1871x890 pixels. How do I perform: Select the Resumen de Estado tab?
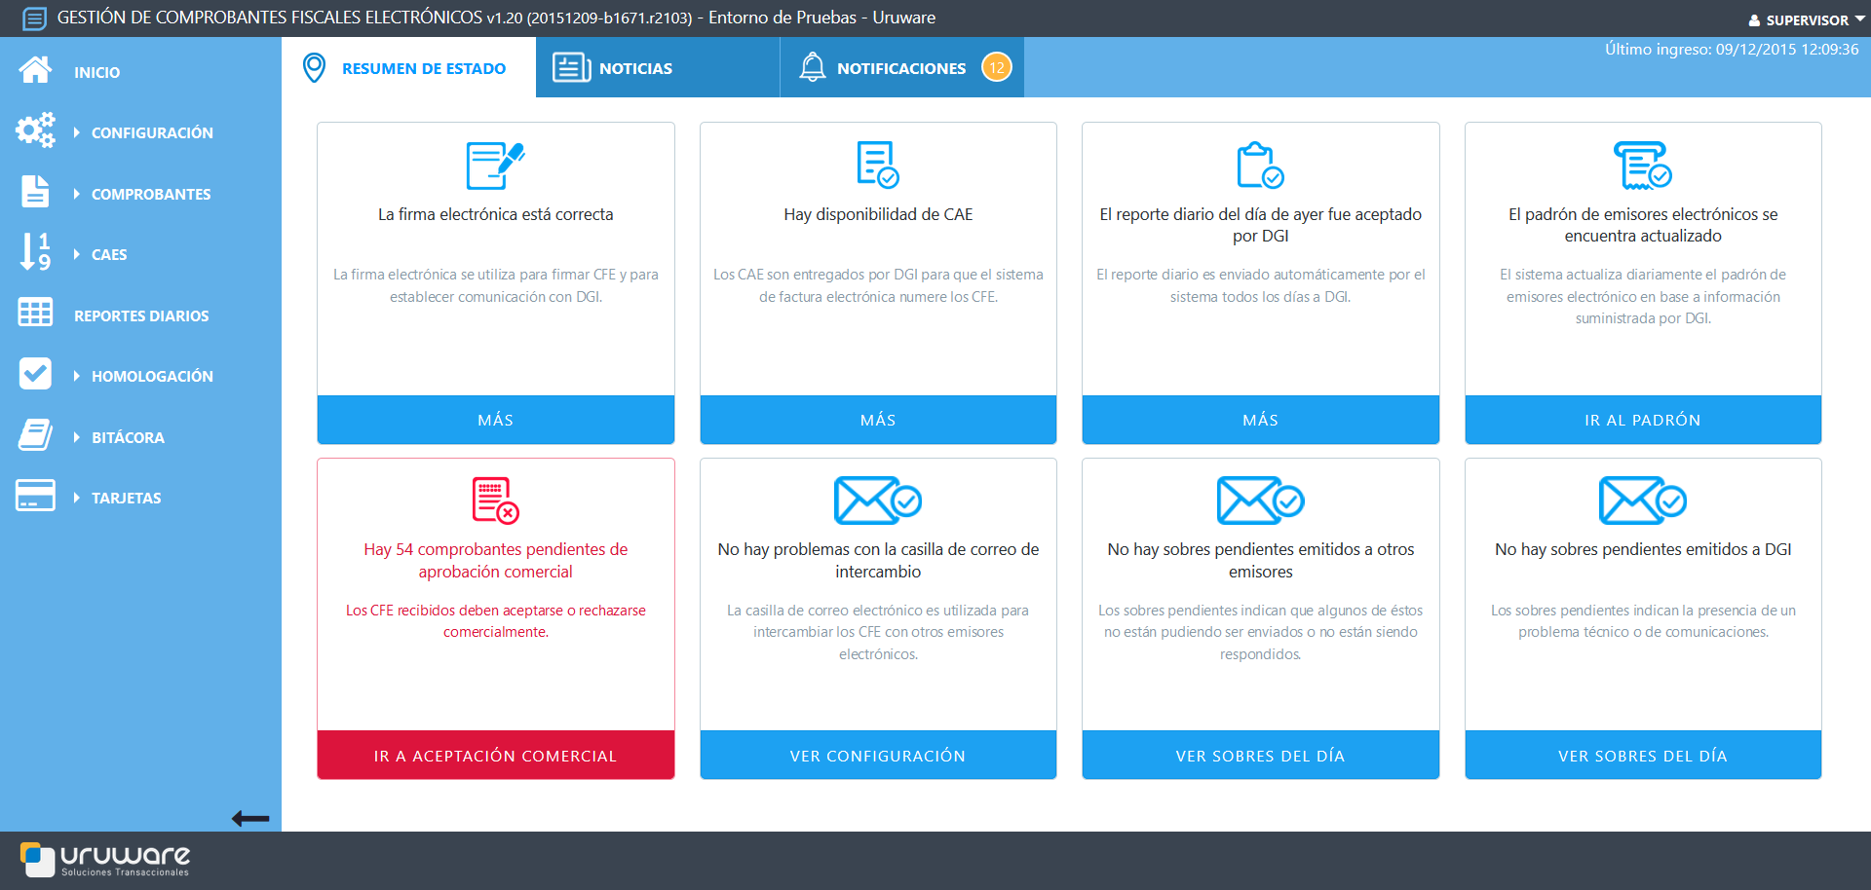[423, 68]
